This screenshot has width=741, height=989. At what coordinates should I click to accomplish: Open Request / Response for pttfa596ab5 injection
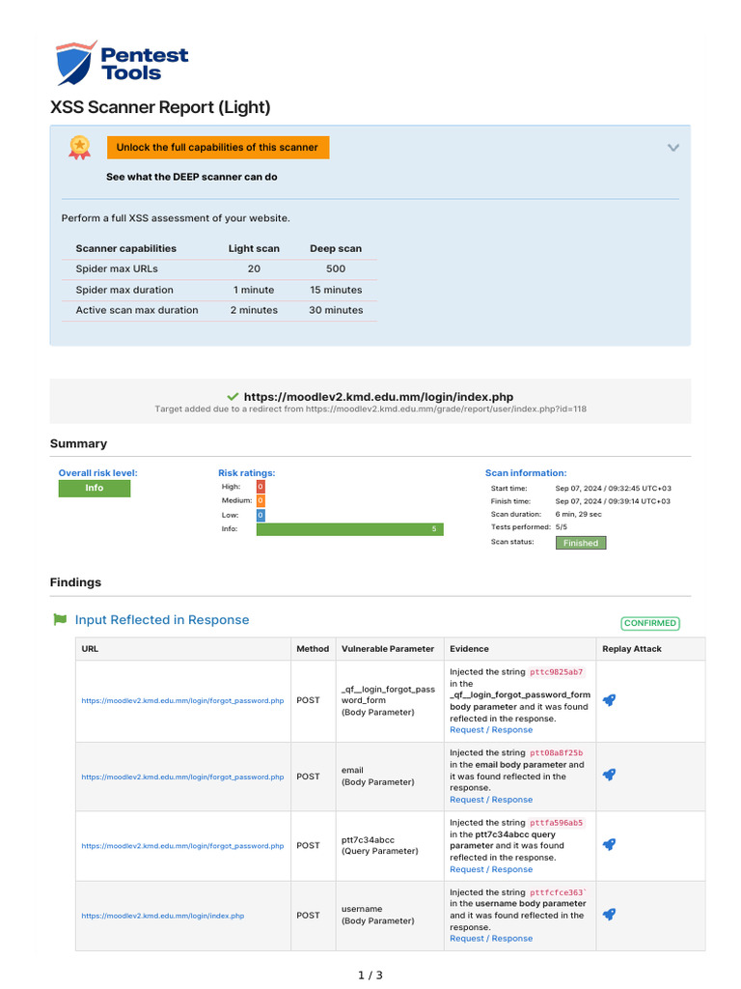click(491, 869)
